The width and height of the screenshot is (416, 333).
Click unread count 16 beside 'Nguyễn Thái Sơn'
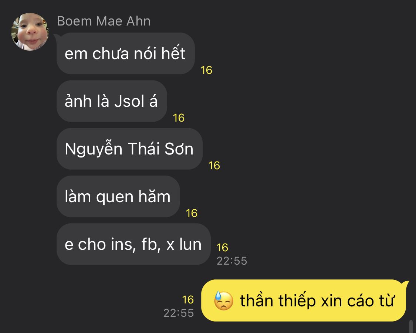214,166
